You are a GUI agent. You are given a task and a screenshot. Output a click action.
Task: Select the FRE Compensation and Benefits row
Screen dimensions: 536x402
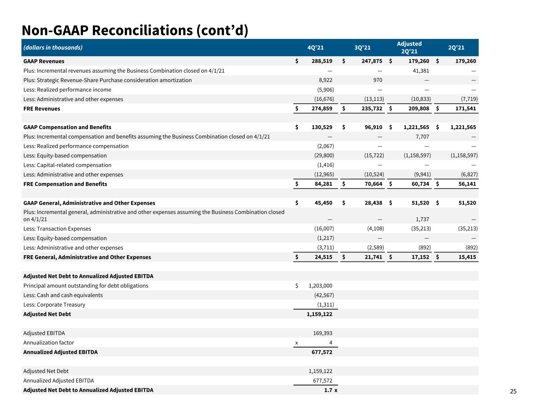[250, 184]
